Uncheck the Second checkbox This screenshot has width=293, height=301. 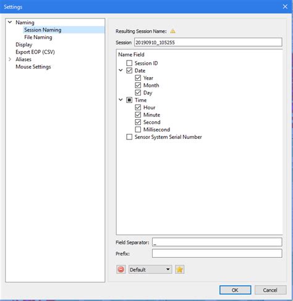[138, 122]
